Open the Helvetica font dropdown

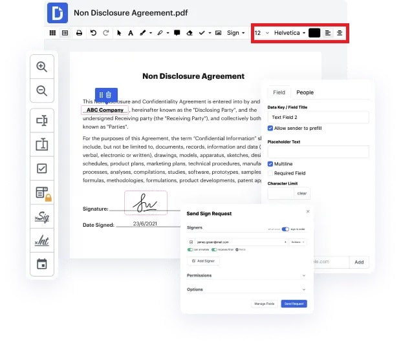(x=290, y=33)
